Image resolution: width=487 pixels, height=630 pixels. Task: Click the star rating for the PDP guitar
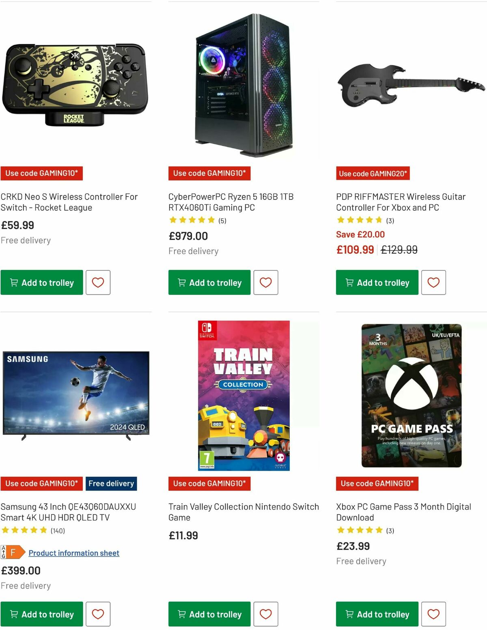pyautogui.click(x=360, y=220)
